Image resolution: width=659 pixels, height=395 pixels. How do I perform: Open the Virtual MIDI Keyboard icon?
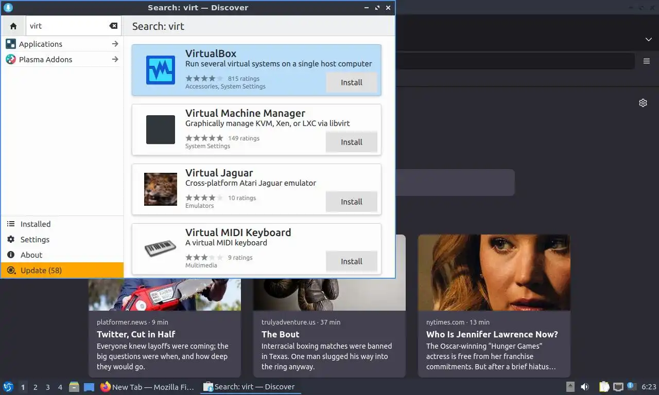point(161,249)
